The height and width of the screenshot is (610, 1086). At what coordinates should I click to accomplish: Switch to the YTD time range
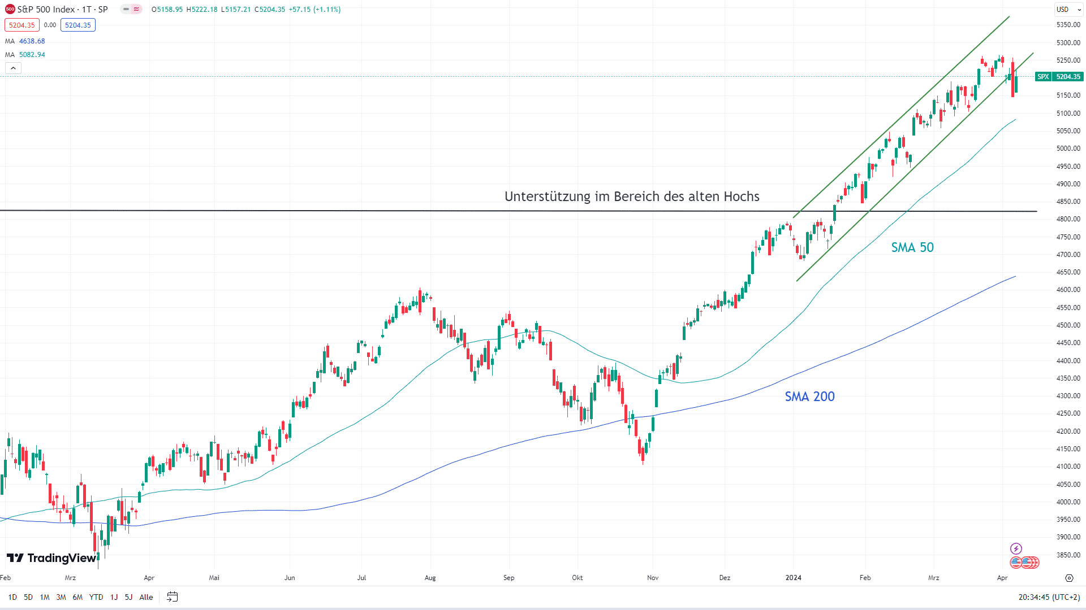click(96, 597)
